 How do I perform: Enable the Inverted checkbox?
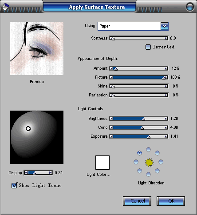point(148,47)
